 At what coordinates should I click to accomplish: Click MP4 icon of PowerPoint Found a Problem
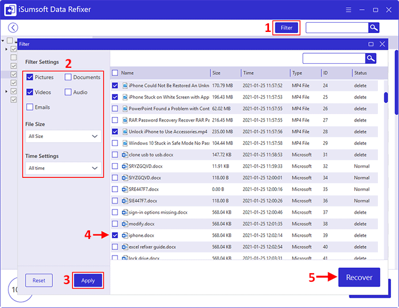(125, 109)
